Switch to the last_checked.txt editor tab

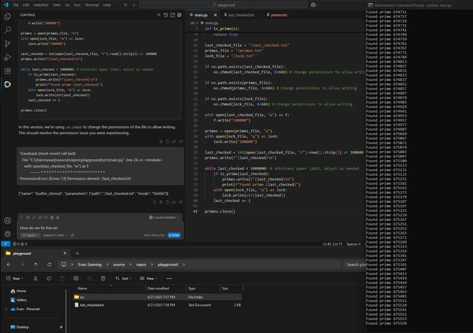(x=241, y=15)
